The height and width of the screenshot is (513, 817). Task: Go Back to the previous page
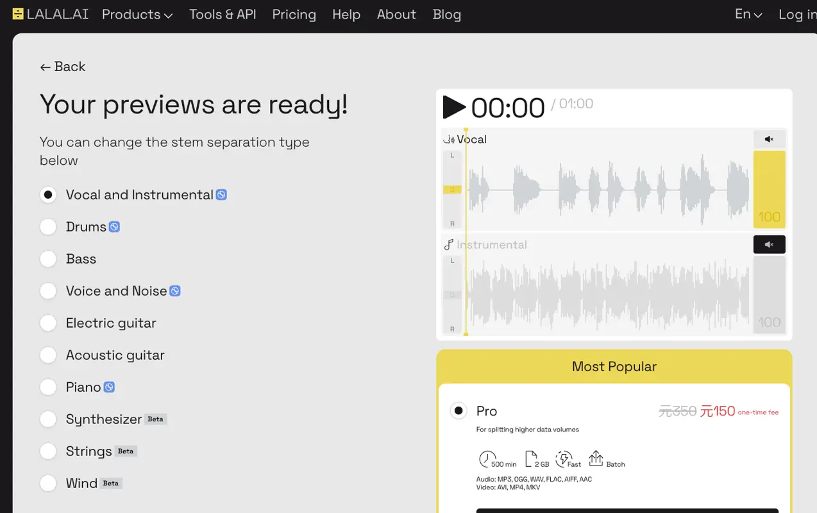tap(62, 67)
